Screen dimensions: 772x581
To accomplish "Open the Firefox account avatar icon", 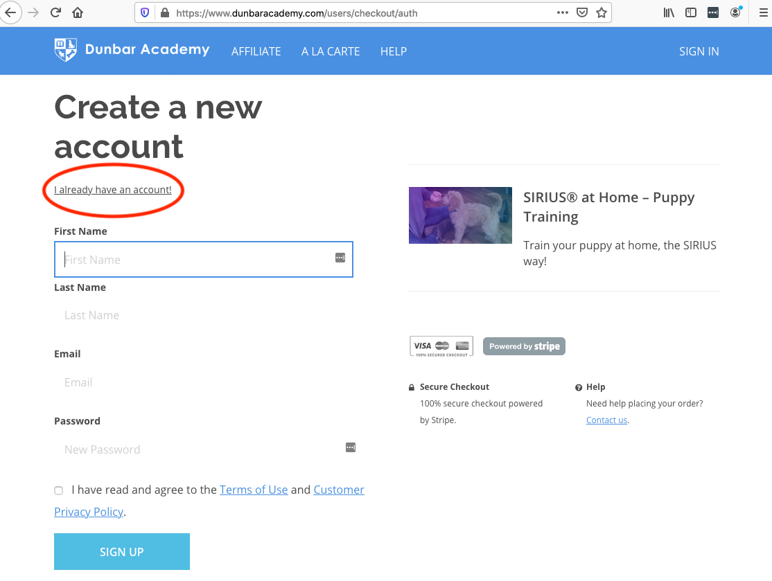I will coord(735,12).
